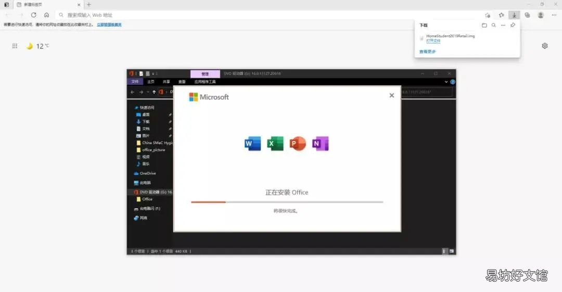Select 视频 in Explorer sidebar
This screenshot has height=292, width=562.
(x=143, y=157)
